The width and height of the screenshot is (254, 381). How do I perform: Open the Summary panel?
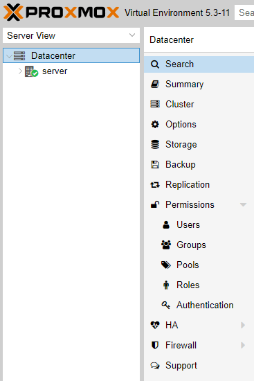point(199,85)
